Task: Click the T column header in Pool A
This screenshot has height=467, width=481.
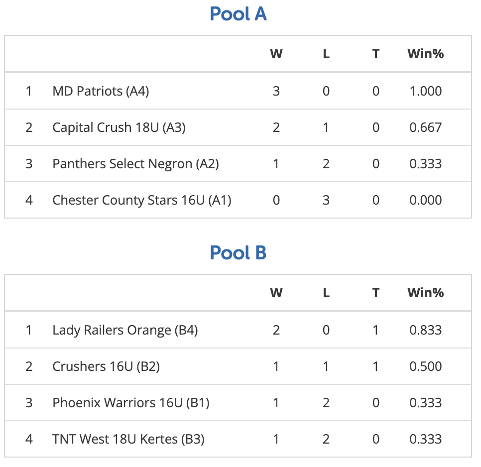Action: (x=376, y=54)
